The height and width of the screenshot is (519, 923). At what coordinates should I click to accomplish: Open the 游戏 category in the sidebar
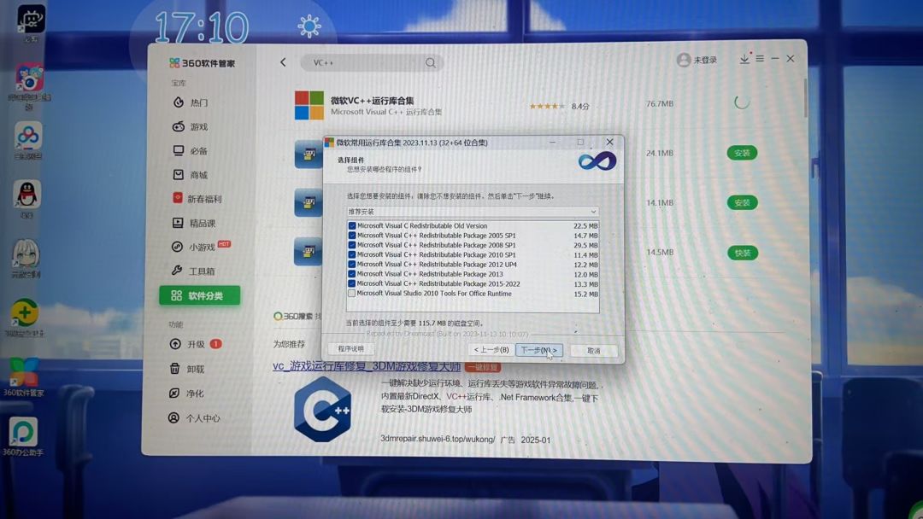pyautogui.click(x=191, y=126)
